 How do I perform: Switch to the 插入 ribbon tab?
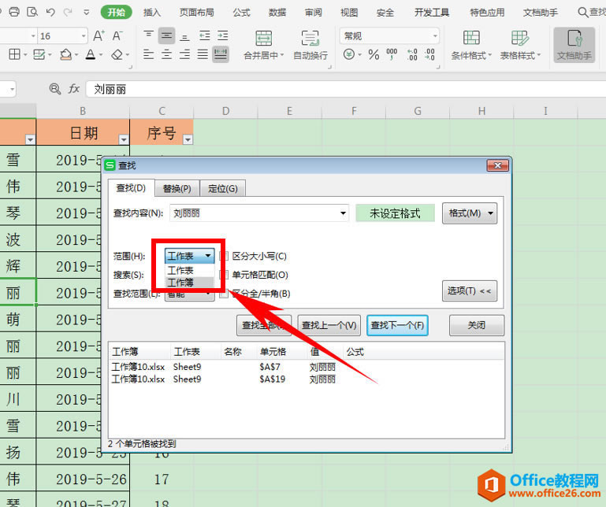(152, 13)
